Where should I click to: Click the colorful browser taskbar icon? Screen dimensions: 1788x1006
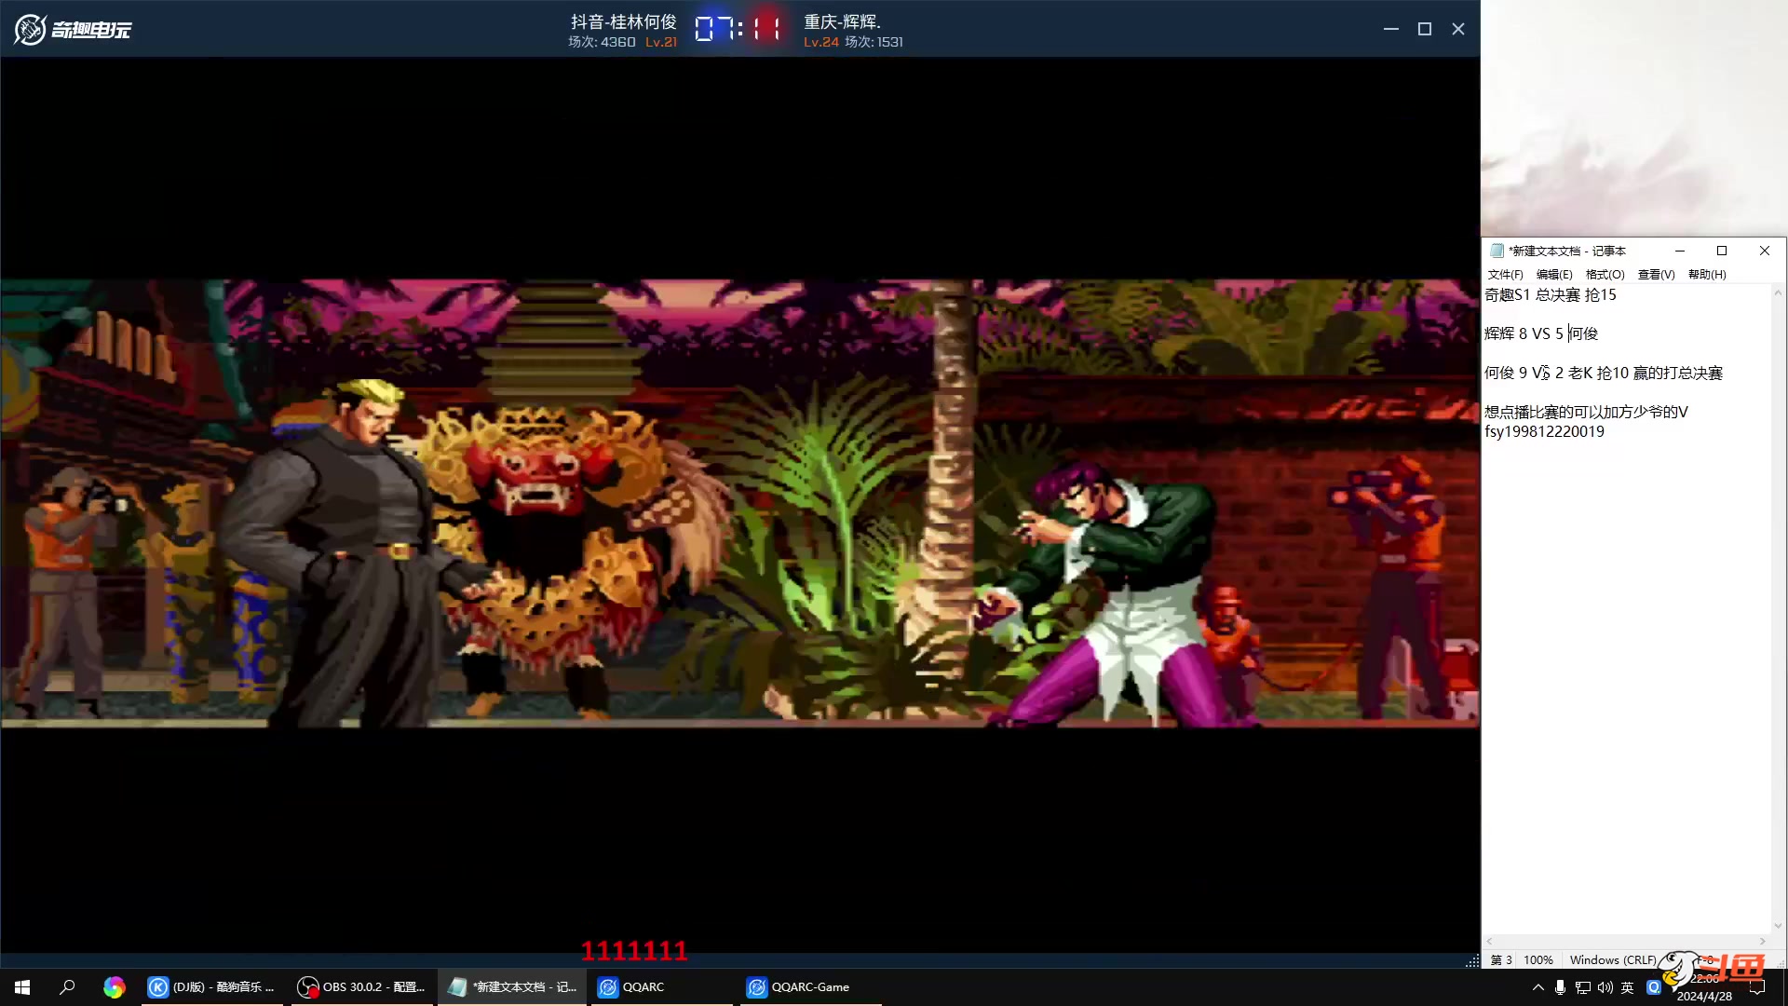(114, 987)
